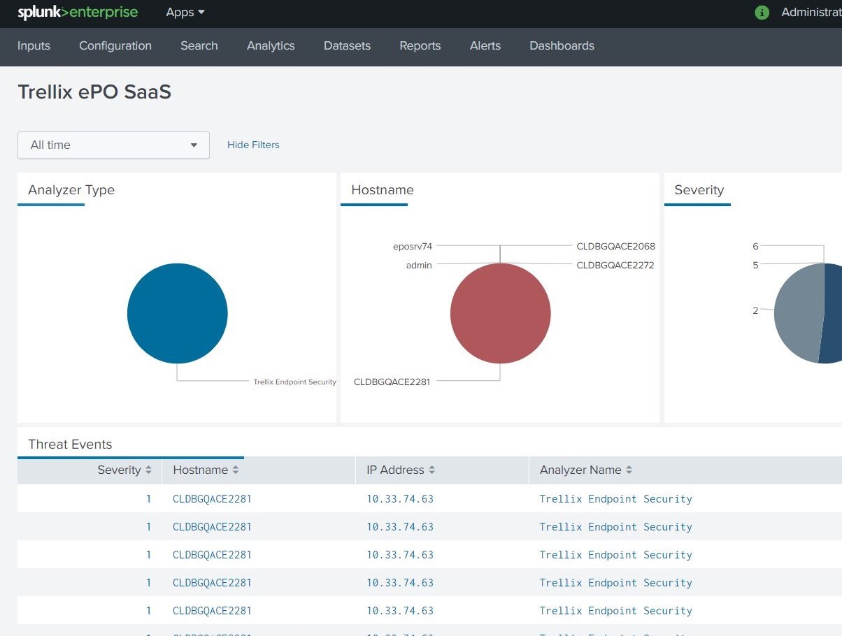The width and height of the screenshot is (842, 636).
Task: Sort by Analyzer Name column arrows
Action: tap(629, 470)
